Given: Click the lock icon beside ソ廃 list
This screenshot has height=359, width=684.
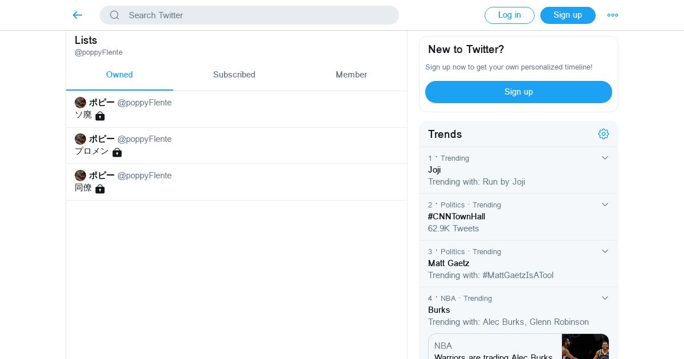Looking at the screenshot, I should click(100, 116).
